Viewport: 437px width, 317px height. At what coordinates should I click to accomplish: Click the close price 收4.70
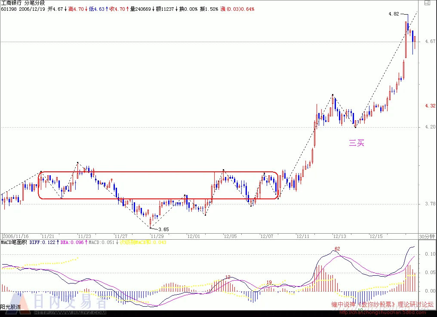(117, 9)
